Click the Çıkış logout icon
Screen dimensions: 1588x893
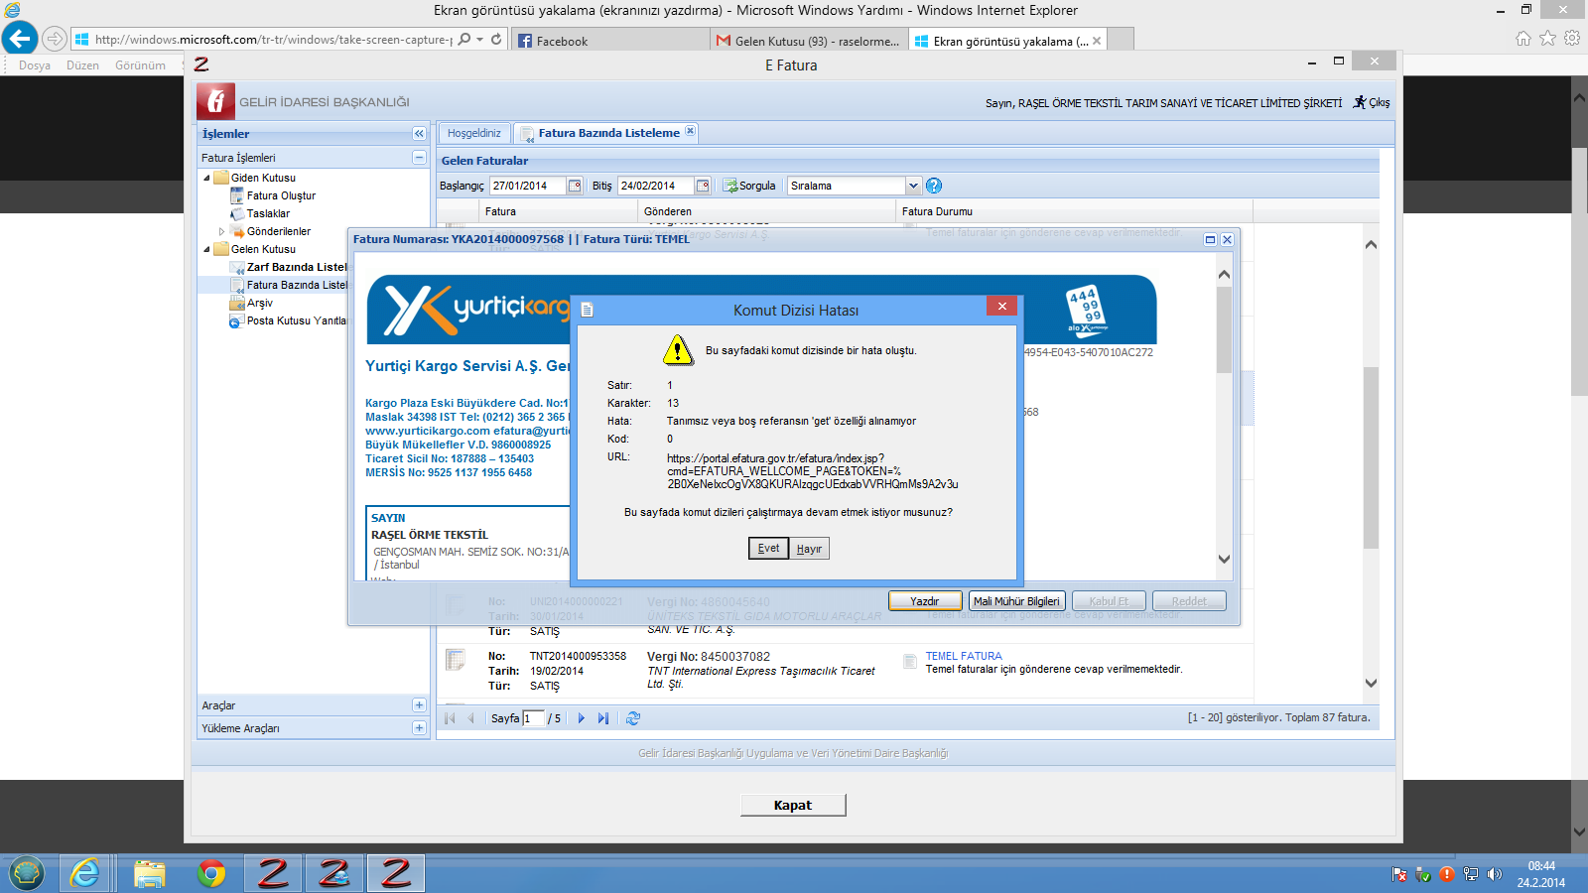tap(1361, 102)
